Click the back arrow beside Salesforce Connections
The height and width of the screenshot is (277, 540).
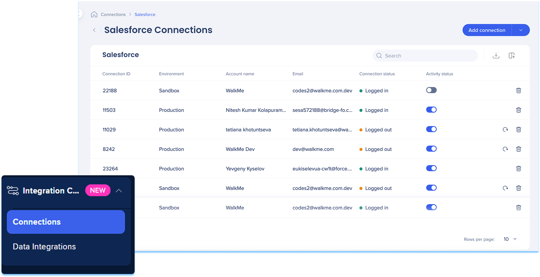tap(94, 30)
